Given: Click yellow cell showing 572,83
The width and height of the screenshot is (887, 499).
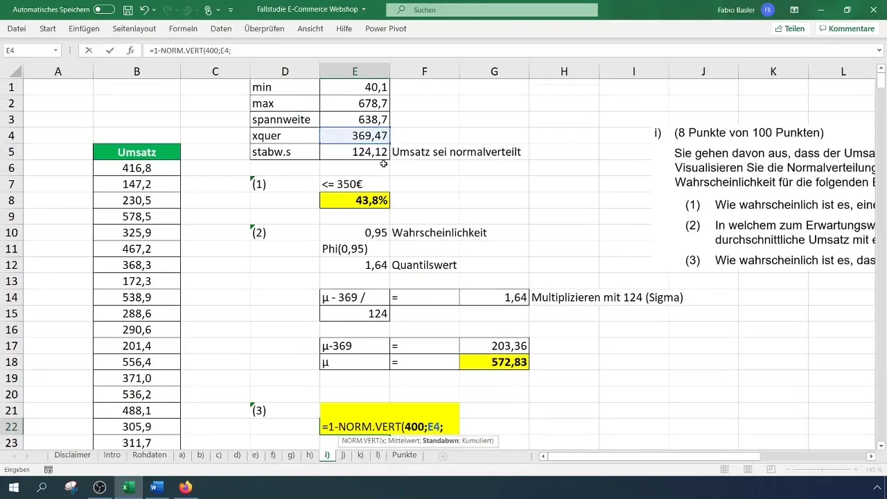Looking at the screenshot, I should [494, 362].
